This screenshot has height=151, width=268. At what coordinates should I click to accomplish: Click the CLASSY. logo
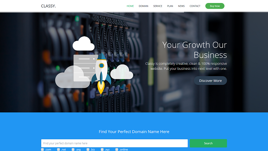click(x=49, y=6)
